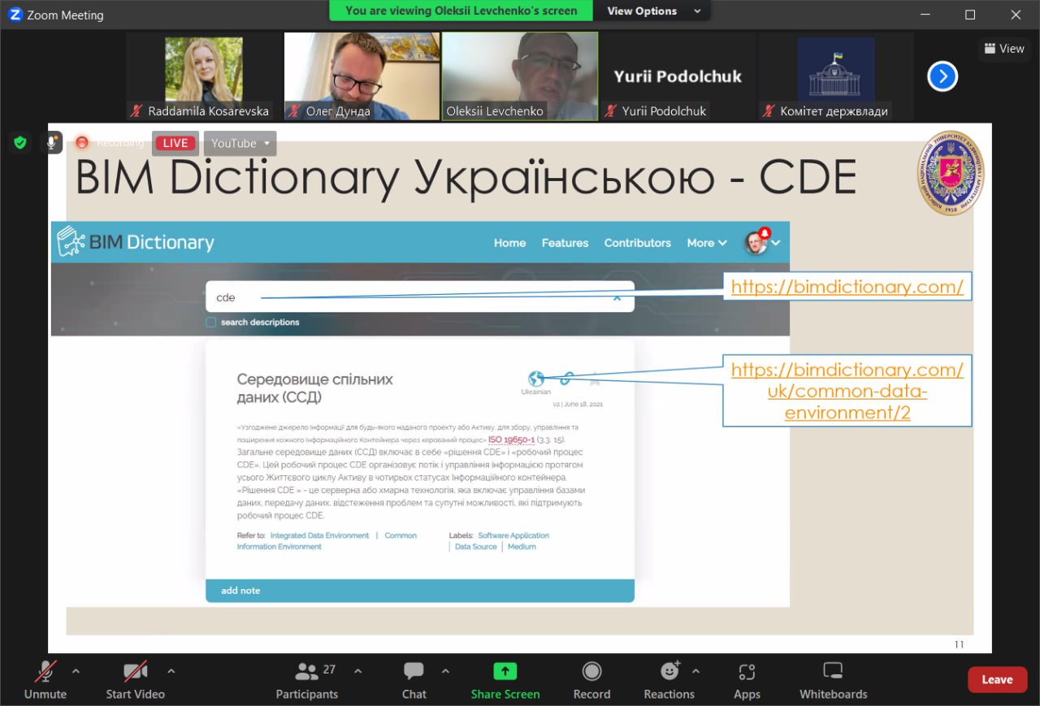Click the link chain icon on term card
The image size is (1040, 706).
567,379
